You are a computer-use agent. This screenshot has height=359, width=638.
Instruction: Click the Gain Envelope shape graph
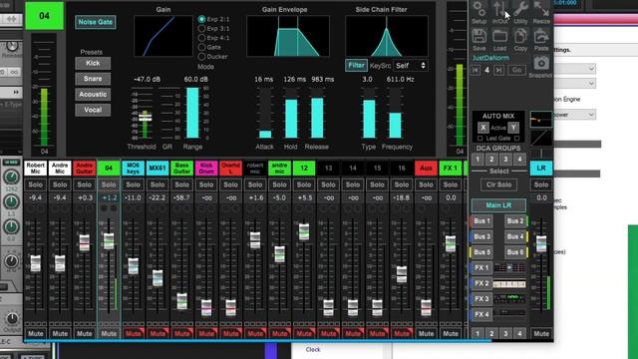point(288,36)
